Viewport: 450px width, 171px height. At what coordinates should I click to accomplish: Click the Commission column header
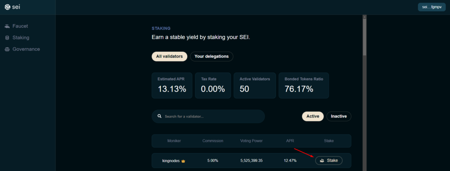213,141
